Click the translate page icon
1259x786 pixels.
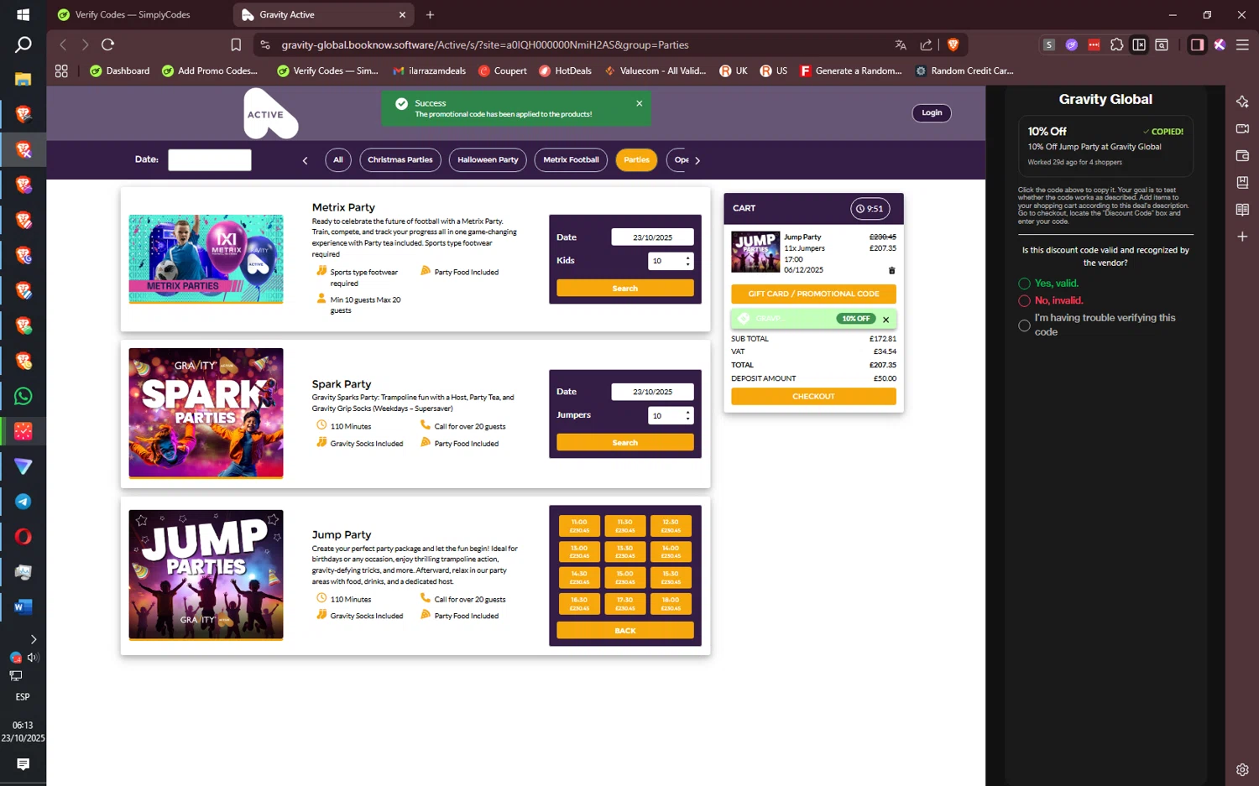901,44
